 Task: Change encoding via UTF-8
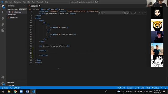point(137,88)
